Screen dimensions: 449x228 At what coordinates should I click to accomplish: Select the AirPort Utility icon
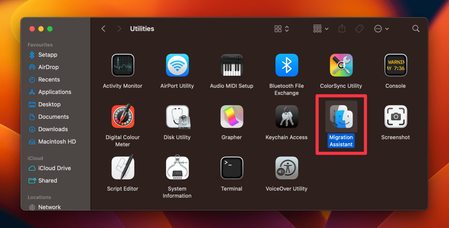(177, 65)
